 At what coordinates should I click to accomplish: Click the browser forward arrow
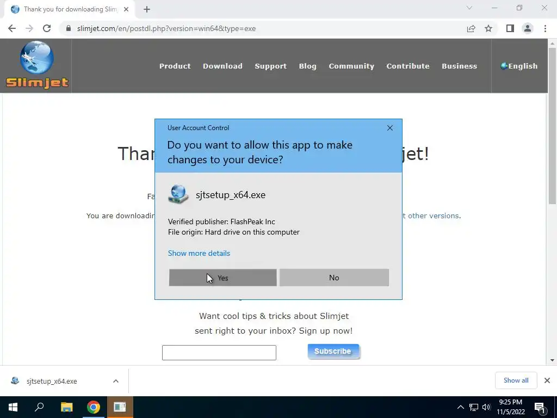(29, 28)
